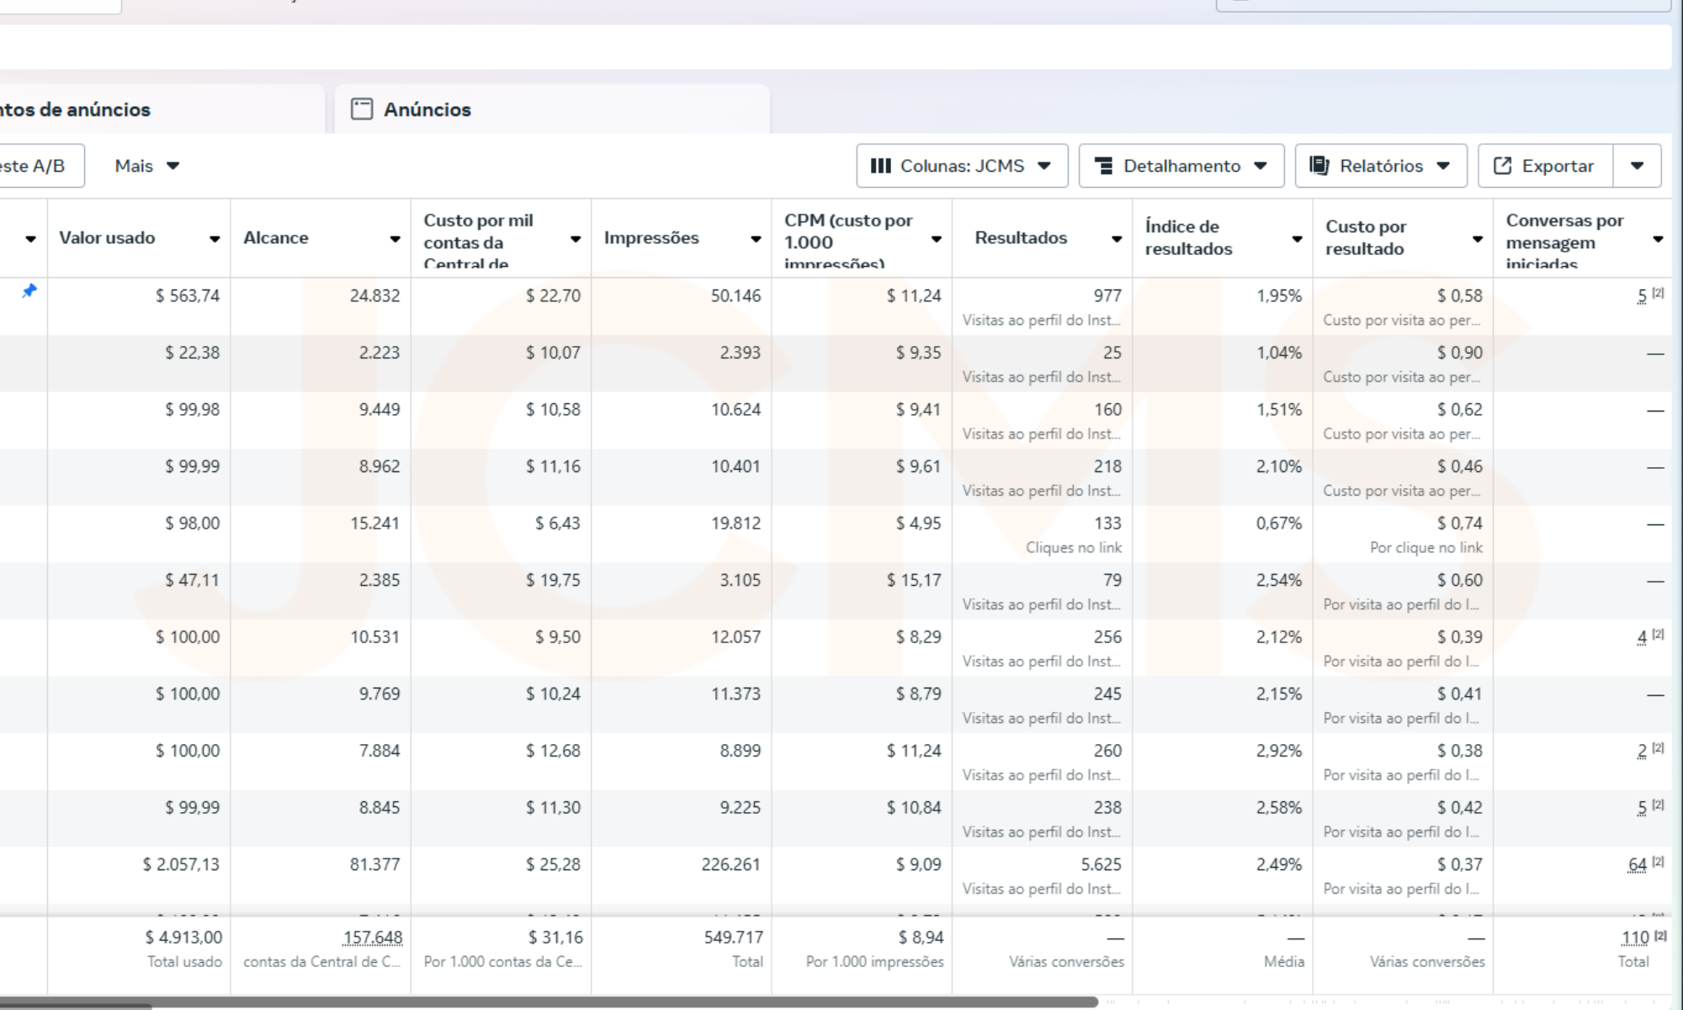This screenshot has width=1683, height=1010.
Task: Open Impressões column sort arrow
Action: point(756,239)
